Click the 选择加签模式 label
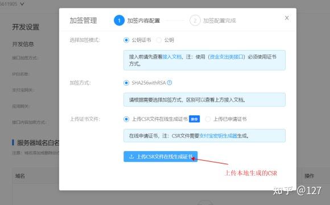 85,40
